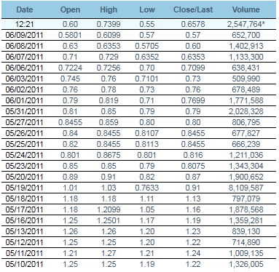279x272 pixels.
Task: Select the date 05/18/2011
Action: [x=24, y=199]
